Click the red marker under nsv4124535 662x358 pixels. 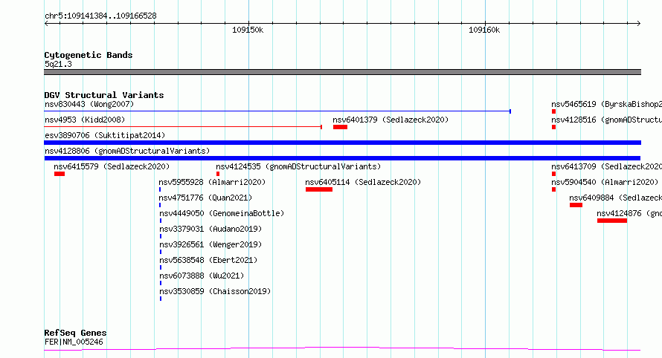click(218, 174)
